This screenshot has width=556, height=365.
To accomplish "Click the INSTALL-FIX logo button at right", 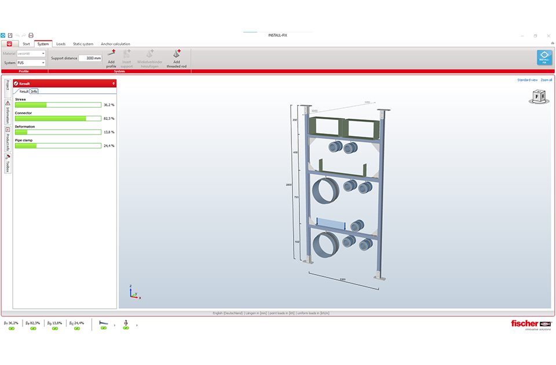I will (x=544, y=57).
